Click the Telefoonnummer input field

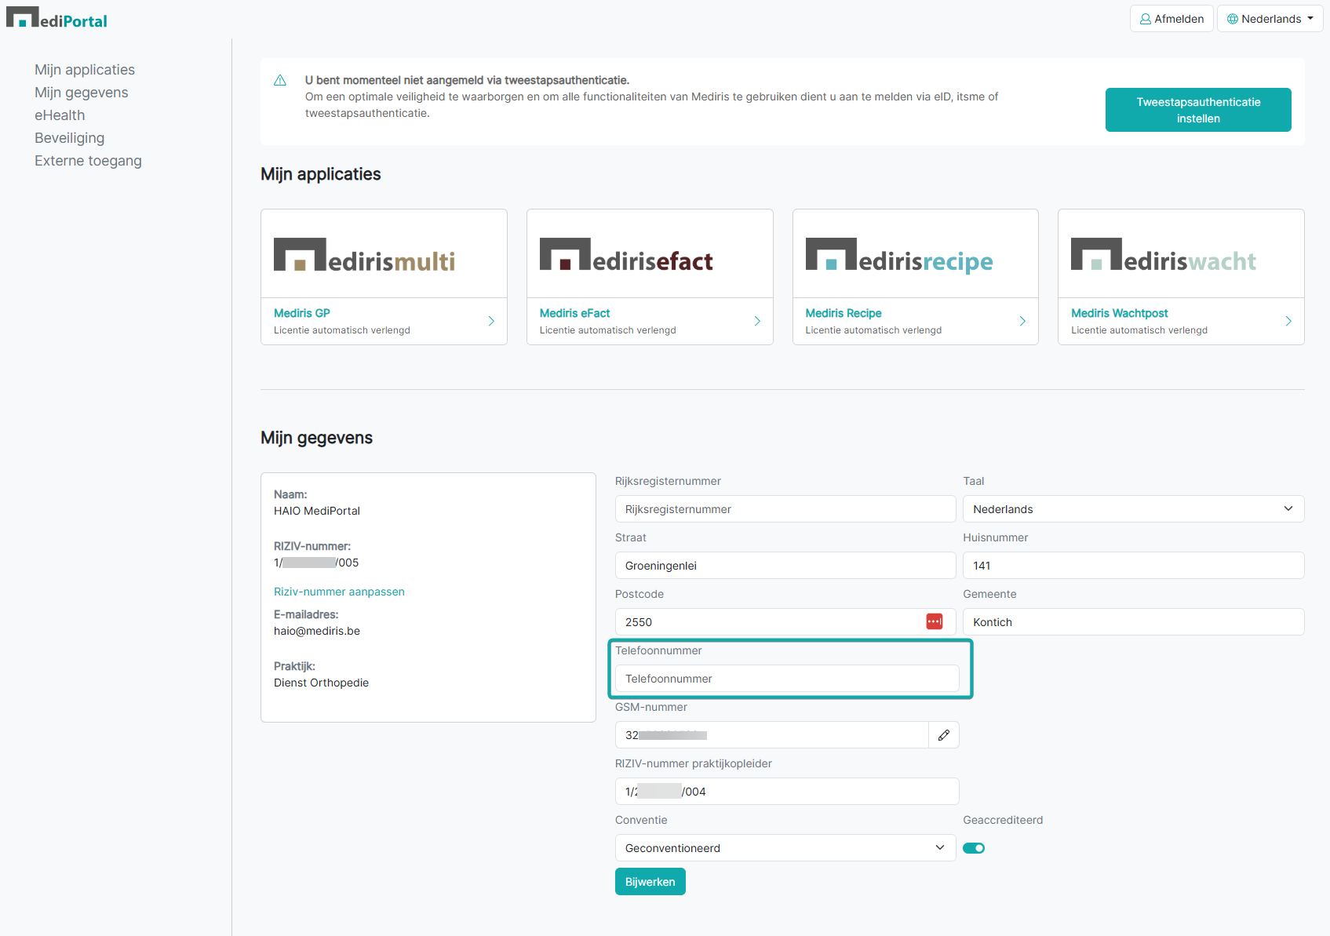787,679
